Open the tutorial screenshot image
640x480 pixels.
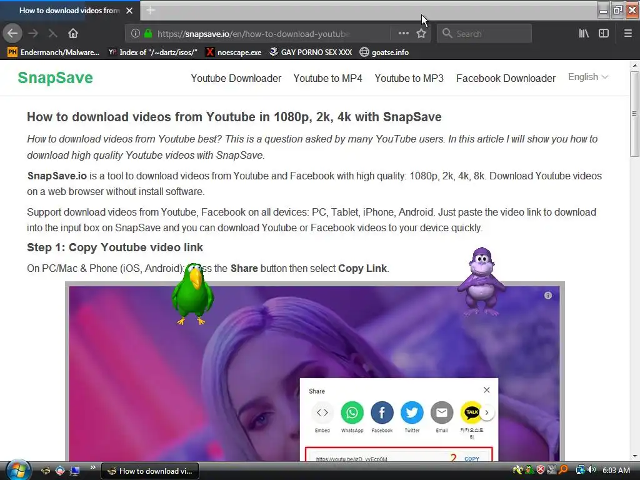(x=315, y=371)
